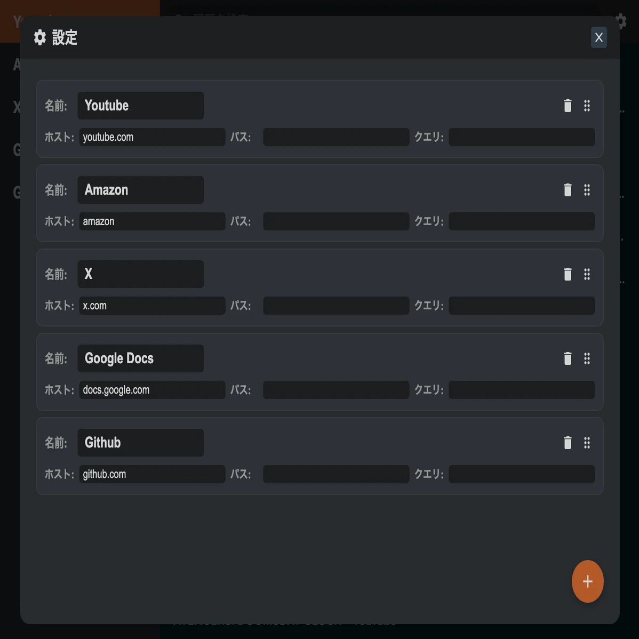Click the query field of Google Docs entry

coord(522,390)
